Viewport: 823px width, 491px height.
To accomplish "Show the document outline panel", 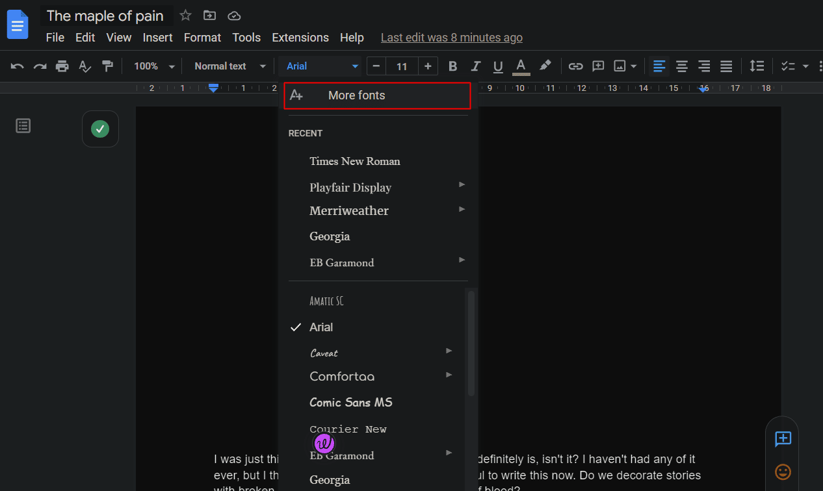I will [23, 126].
